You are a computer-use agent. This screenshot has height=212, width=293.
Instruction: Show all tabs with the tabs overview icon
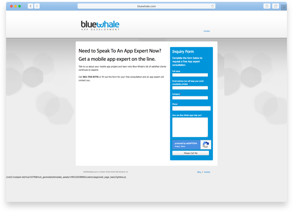pyautogui.click(x=275, y=6)
